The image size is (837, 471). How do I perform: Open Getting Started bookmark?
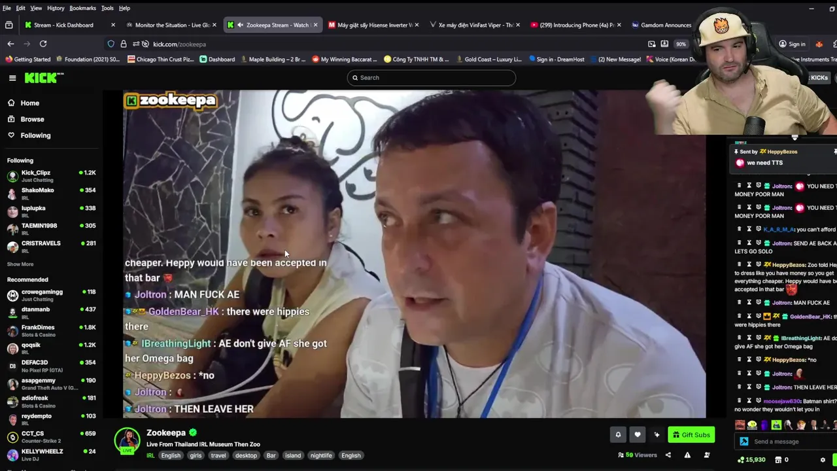pos(27,60)
